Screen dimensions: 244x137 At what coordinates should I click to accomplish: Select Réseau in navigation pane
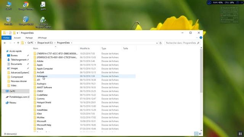pos(11,103)
